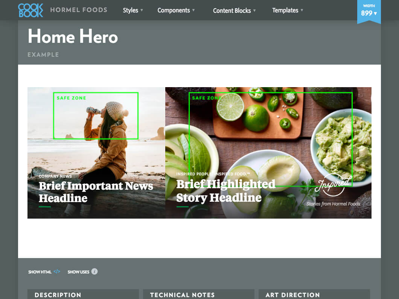Open the Brief Important News Headline link

[96, 192]
